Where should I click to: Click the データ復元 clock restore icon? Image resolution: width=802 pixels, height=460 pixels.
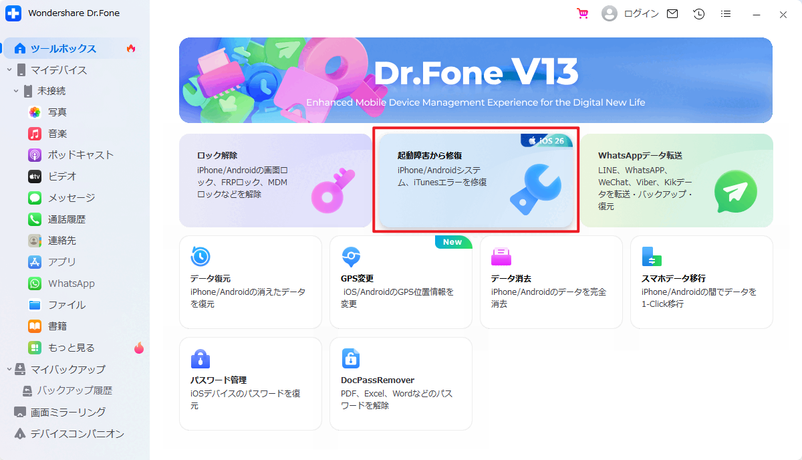[200, 256]
